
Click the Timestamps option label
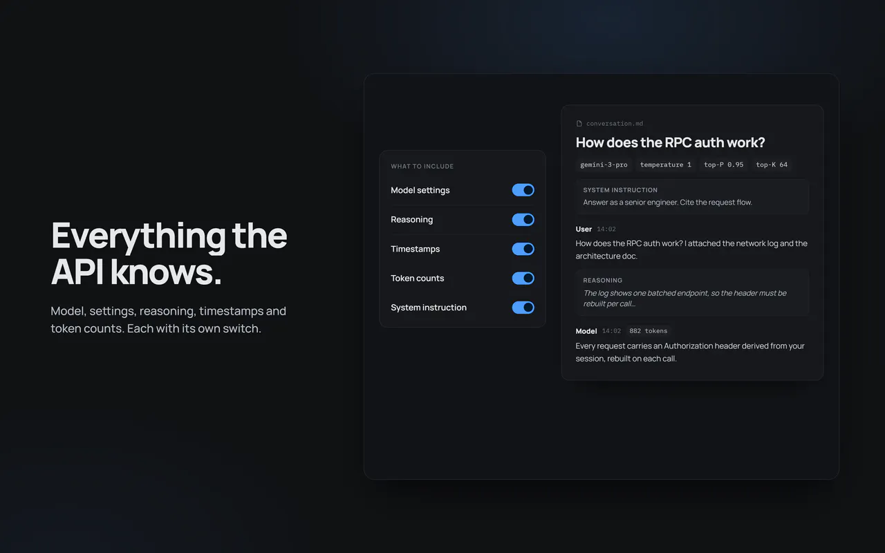[x=416, y=249]
